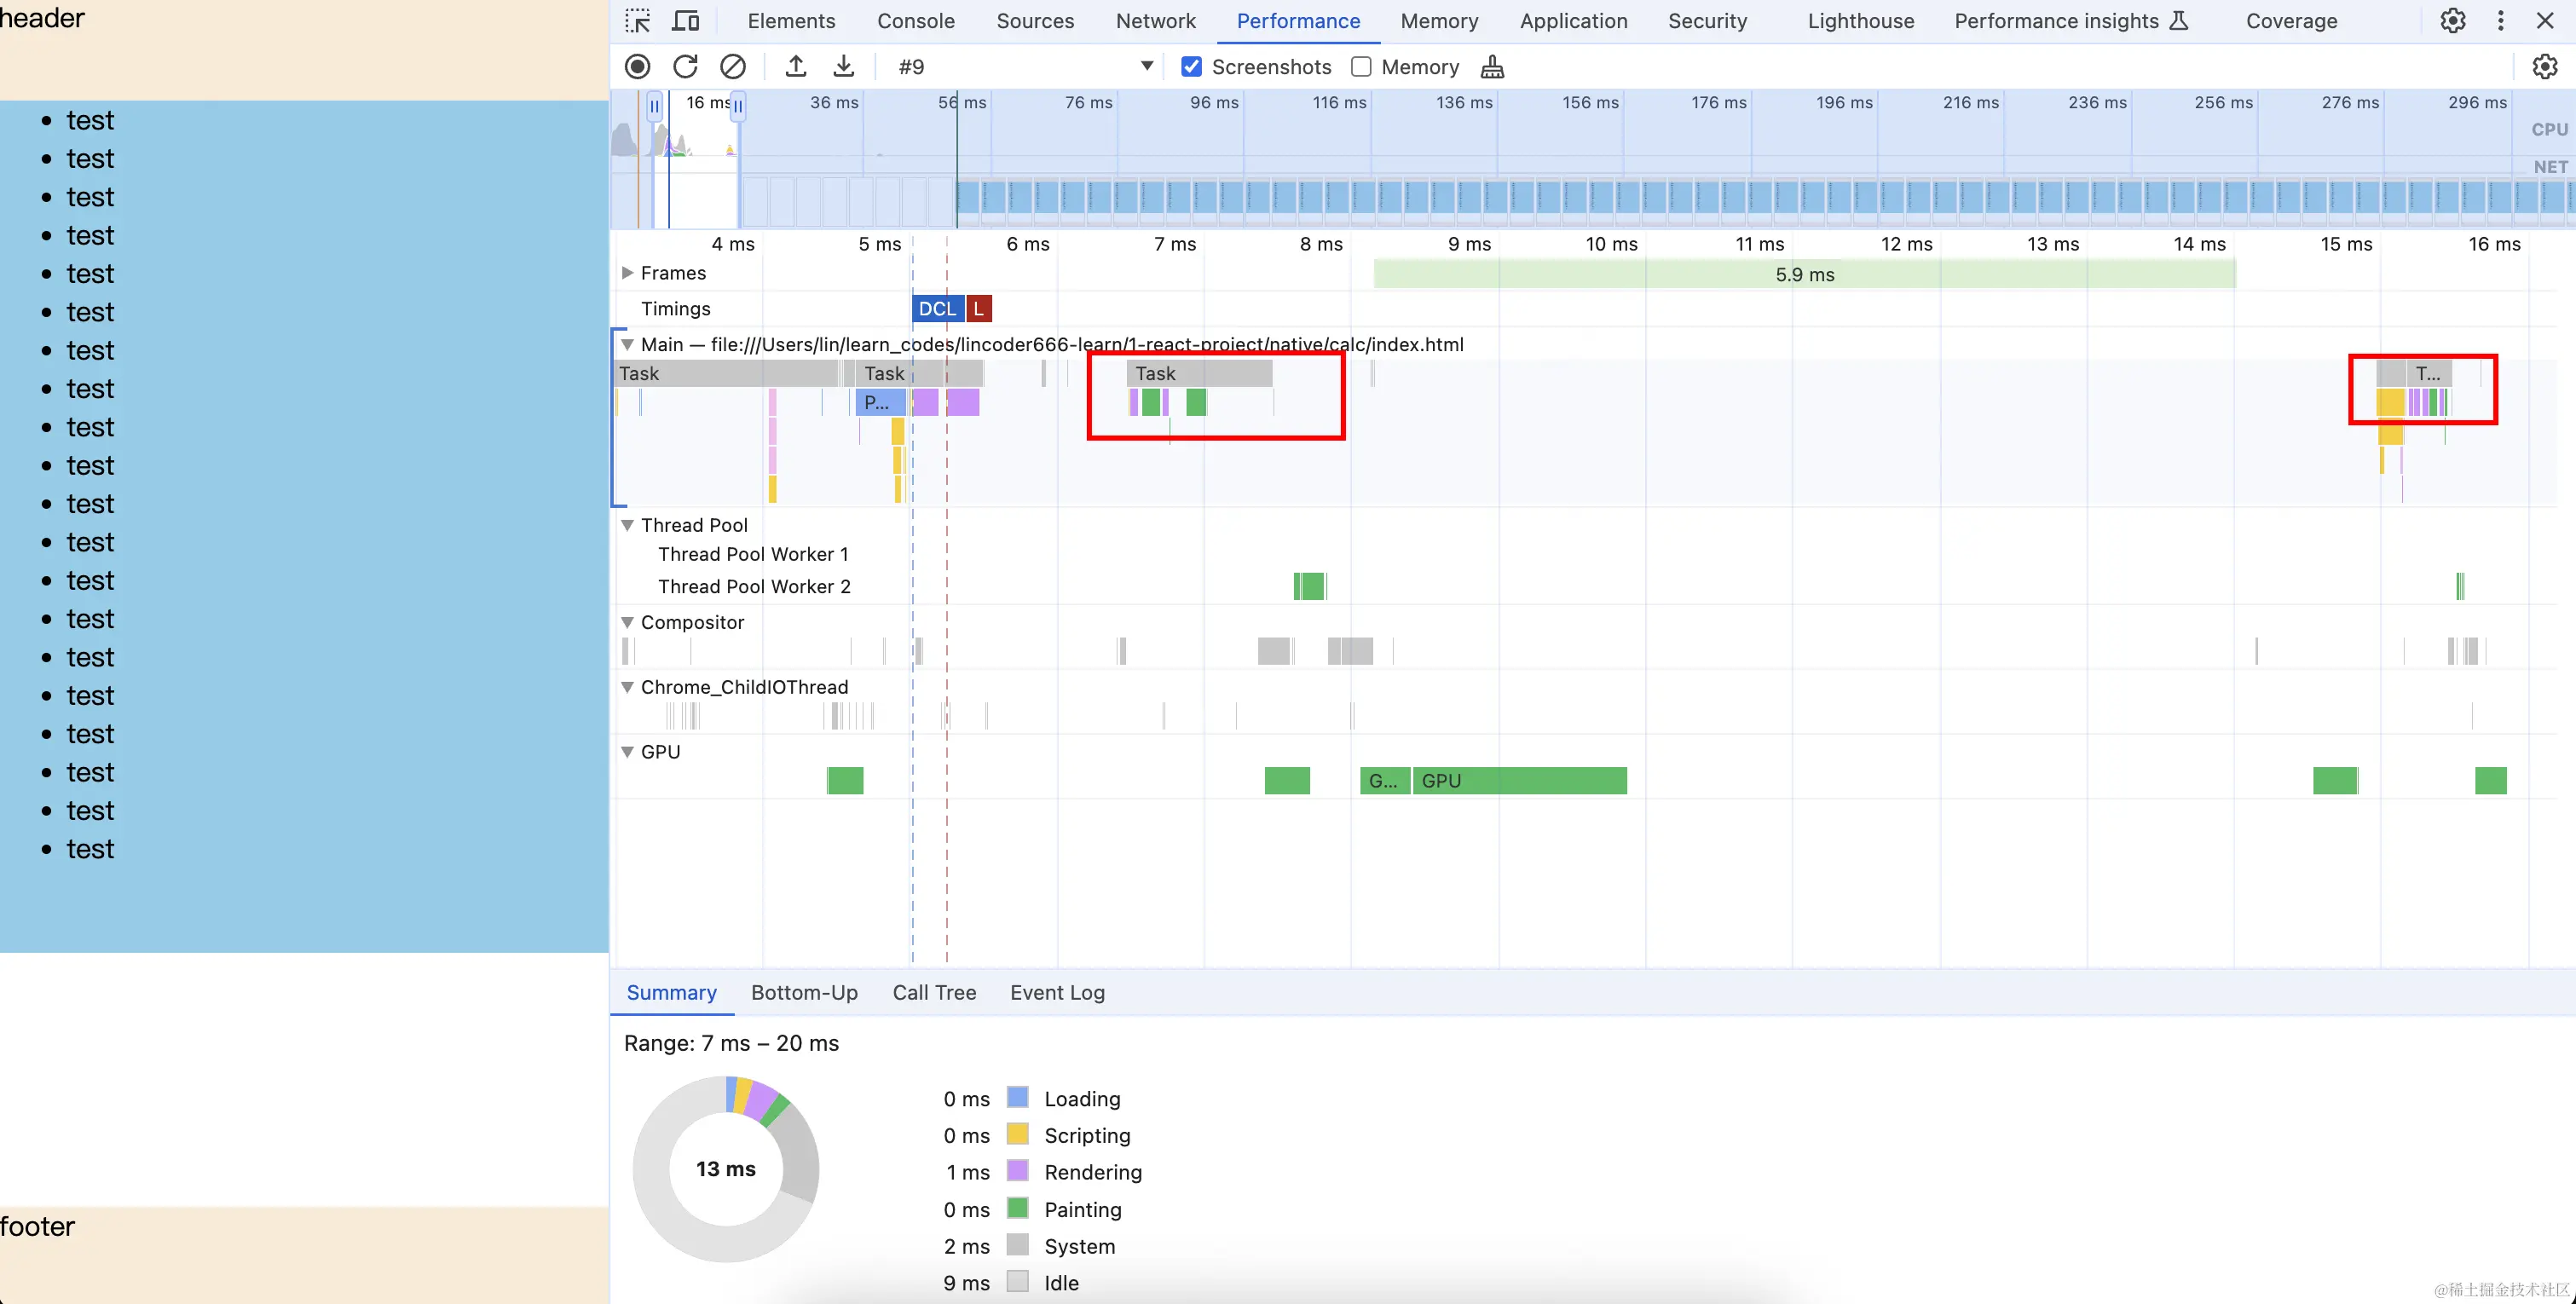Open capture settings gear in Performance toolbar

click(x=2544, y=67)
